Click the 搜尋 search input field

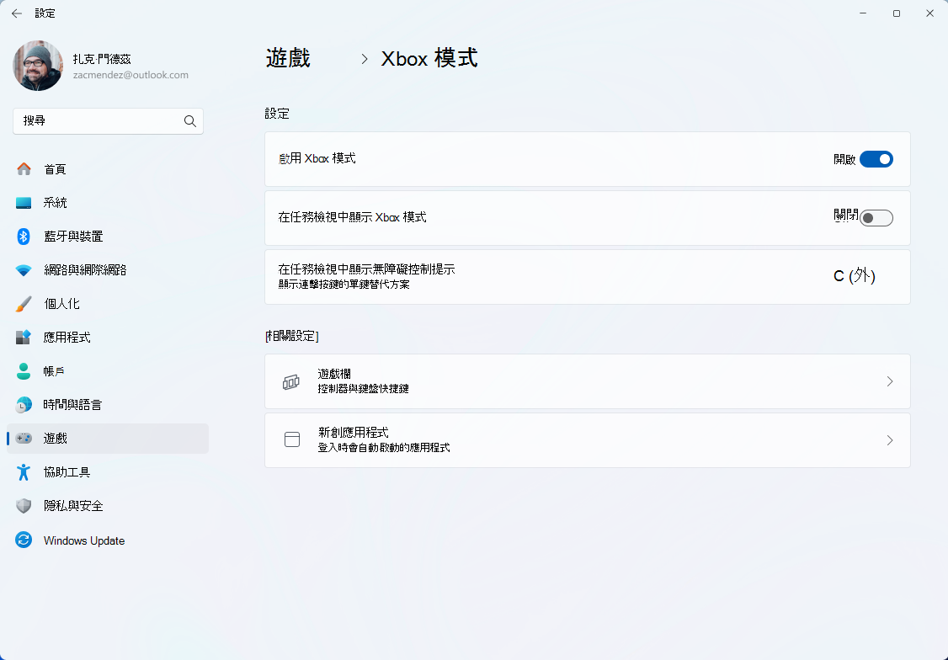tap(109, 121)
